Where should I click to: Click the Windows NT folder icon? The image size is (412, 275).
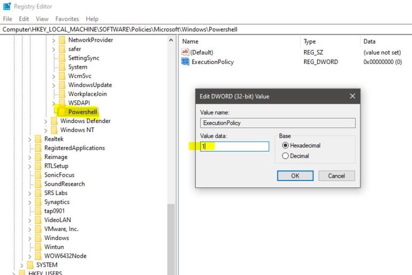tap(54, 130)
